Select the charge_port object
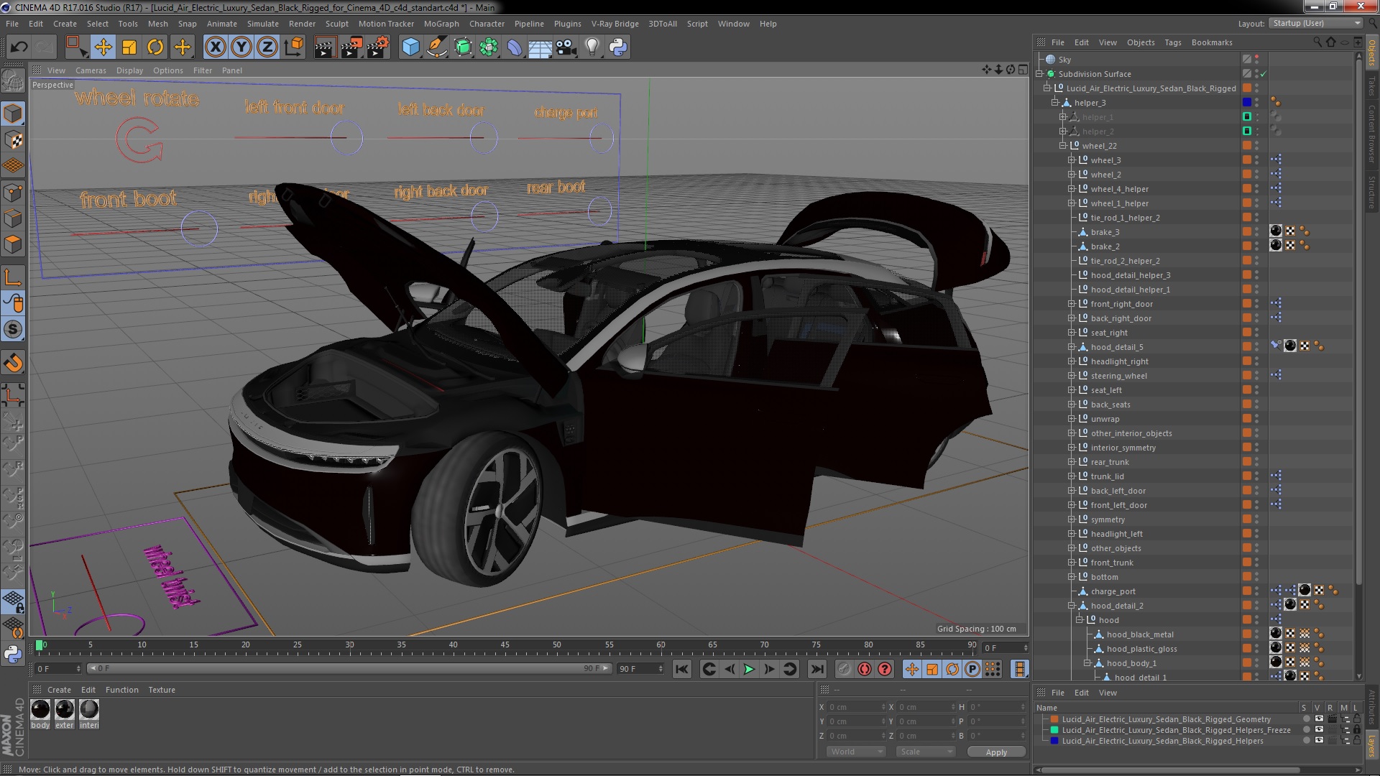Image resolution: width=1380 pixels, height=776 pixels. pyautogui.click(x=1113, y=591)
